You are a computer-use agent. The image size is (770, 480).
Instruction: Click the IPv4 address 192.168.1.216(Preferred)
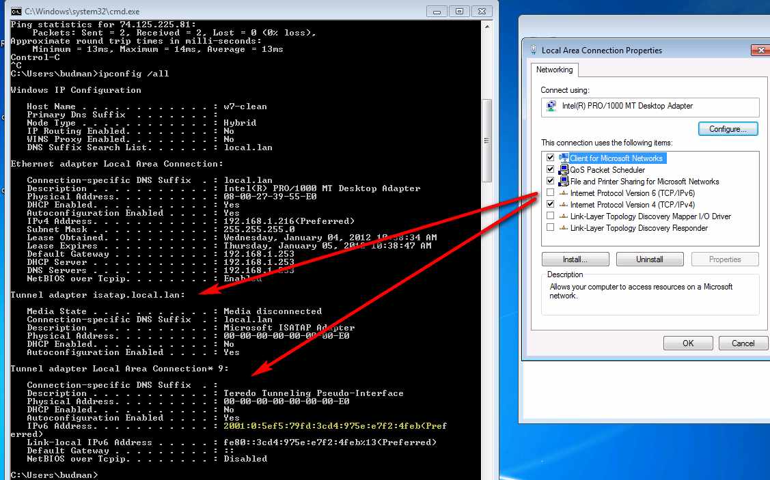coord(289,221)
